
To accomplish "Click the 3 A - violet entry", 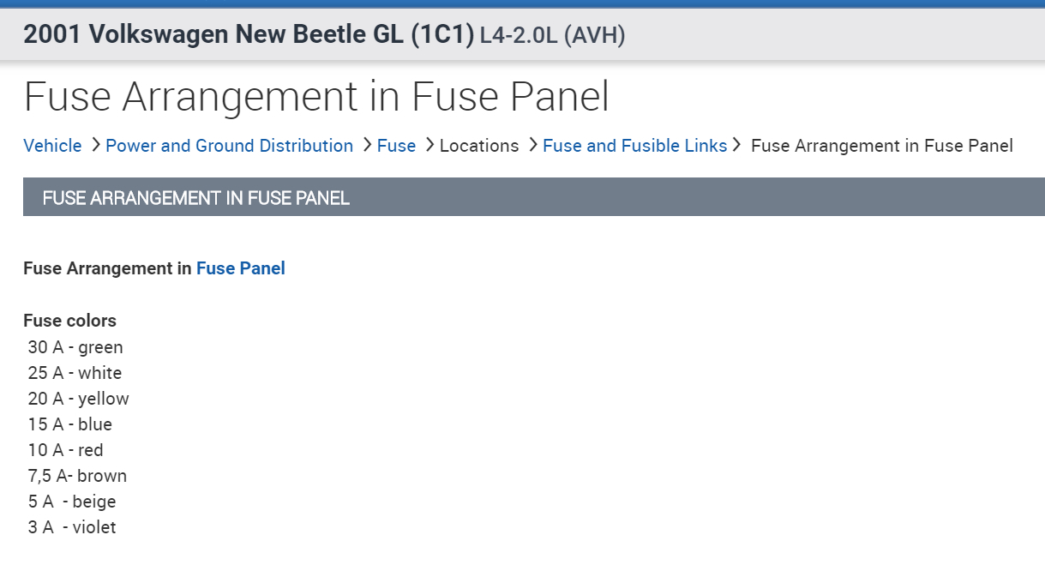I will tap(72, 527).
